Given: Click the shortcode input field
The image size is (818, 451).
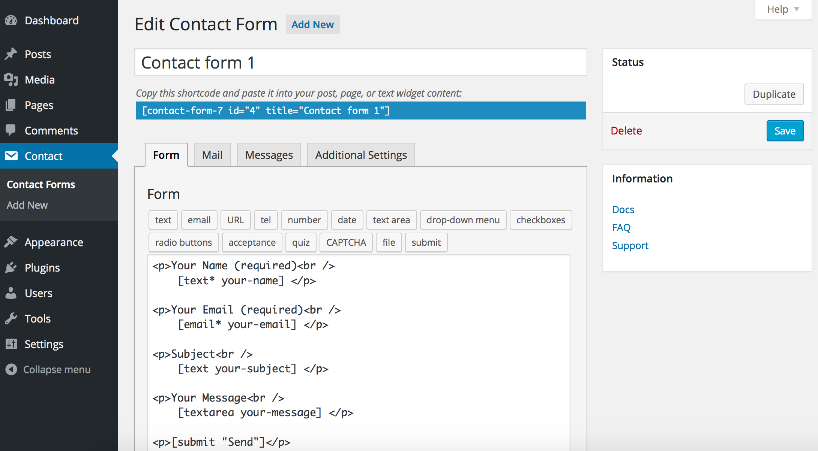Looking at the screenshot, I should (x=360, y=111).
